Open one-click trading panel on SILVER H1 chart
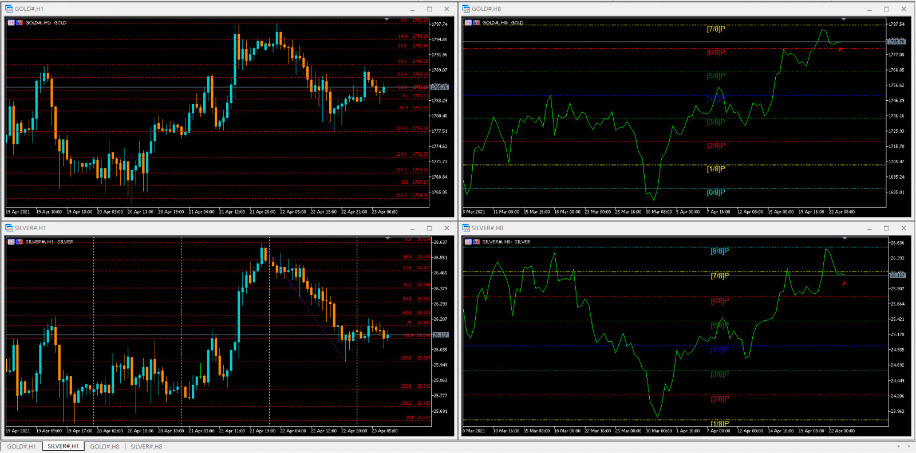This screenshot has height=453, width=916. (x=11, y=242)
